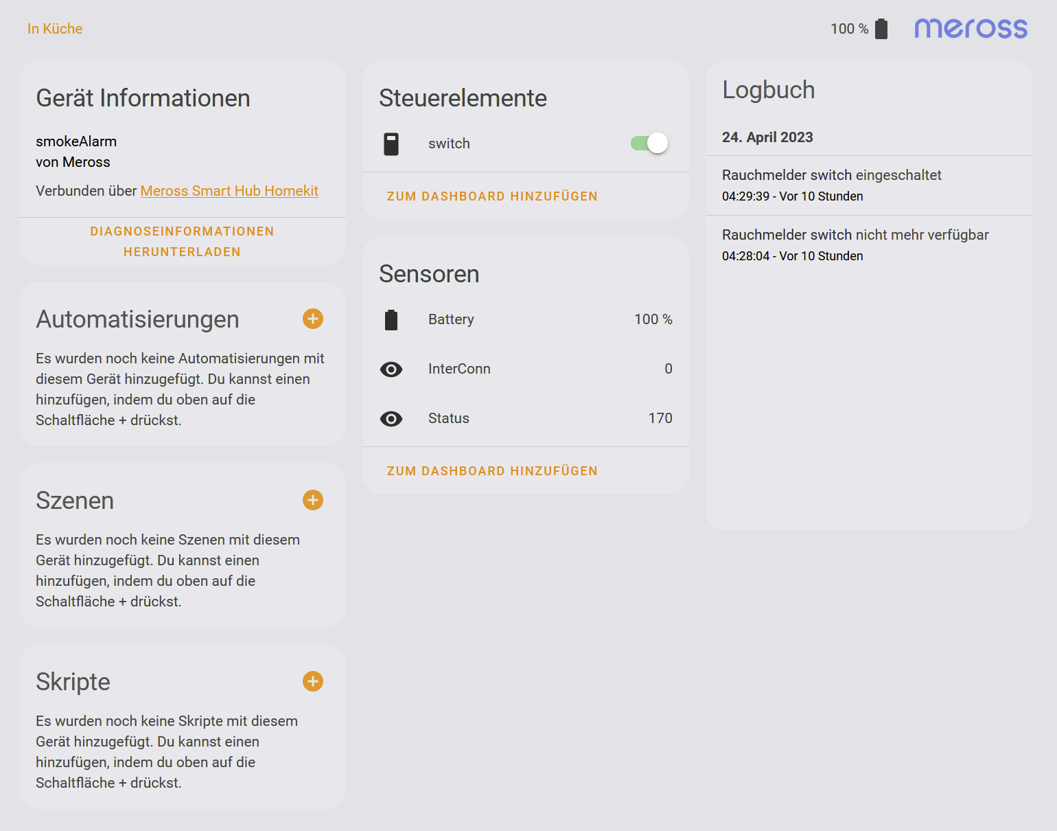The image size is (1057, 831).
Task: Add a new scene with the plus icon
Action: (x=312, y=500)
